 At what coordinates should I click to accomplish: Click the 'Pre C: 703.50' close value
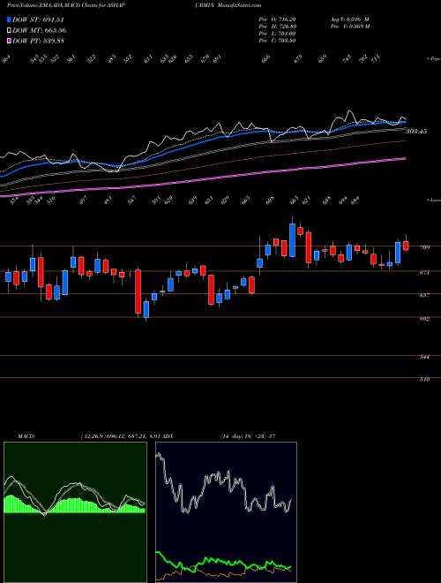[x=277, y=41]
